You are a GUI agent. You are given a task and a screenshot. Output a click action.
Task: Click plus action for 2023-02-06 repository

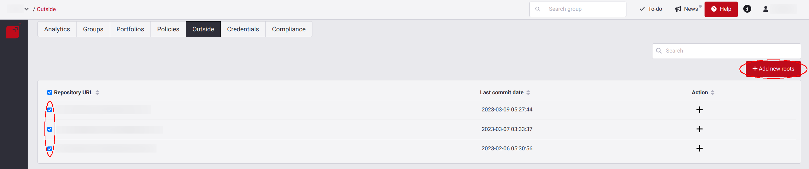tap(699, 148)
